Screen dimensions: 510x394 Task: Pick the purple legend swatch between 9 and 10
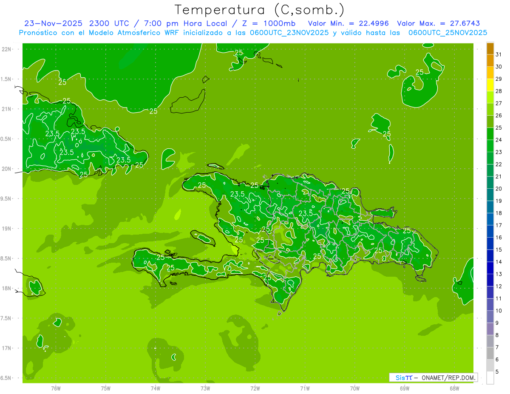490,317
